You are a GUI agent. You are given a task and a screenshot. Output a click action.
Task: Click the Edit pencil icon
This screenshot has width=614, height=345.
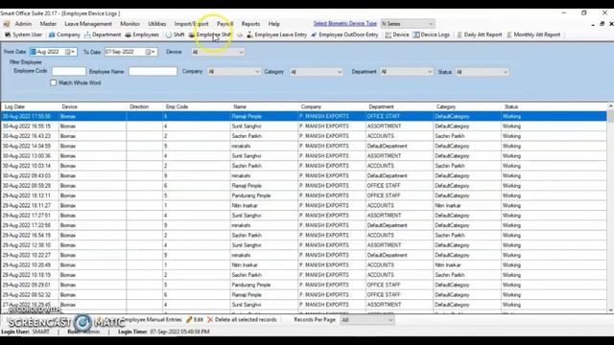click(189, 319)
